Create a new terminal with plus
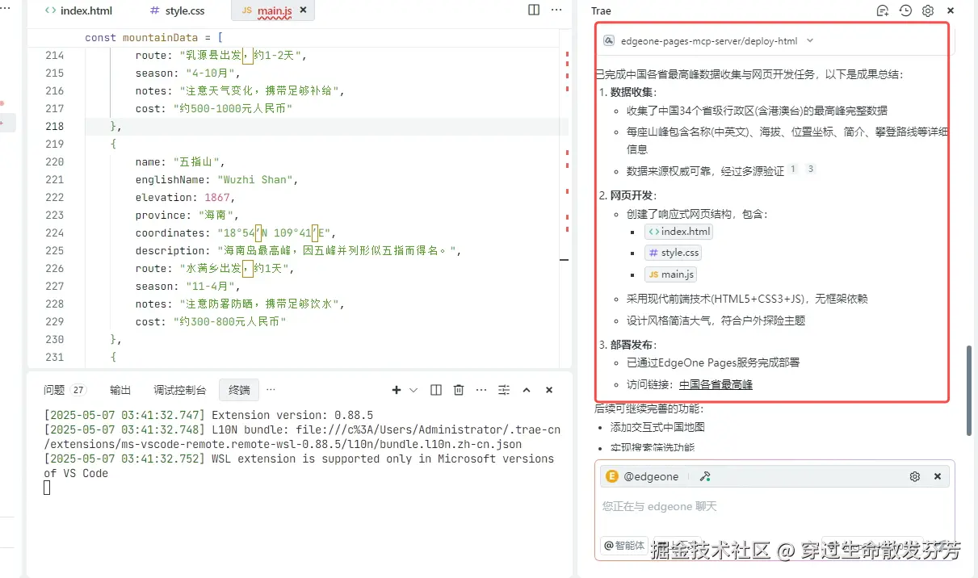The image size is (978, 578). [397, 390]
